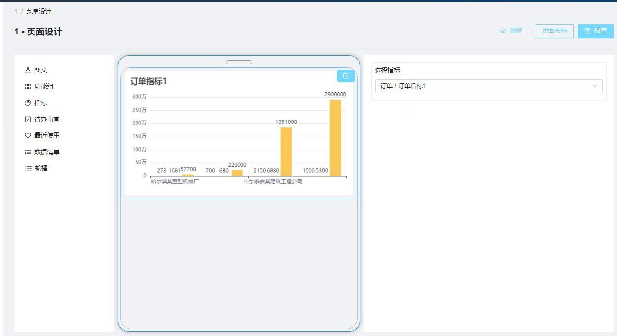Click the 1851000 chart bar
617x336 pixels.
(x=286, y=152)
